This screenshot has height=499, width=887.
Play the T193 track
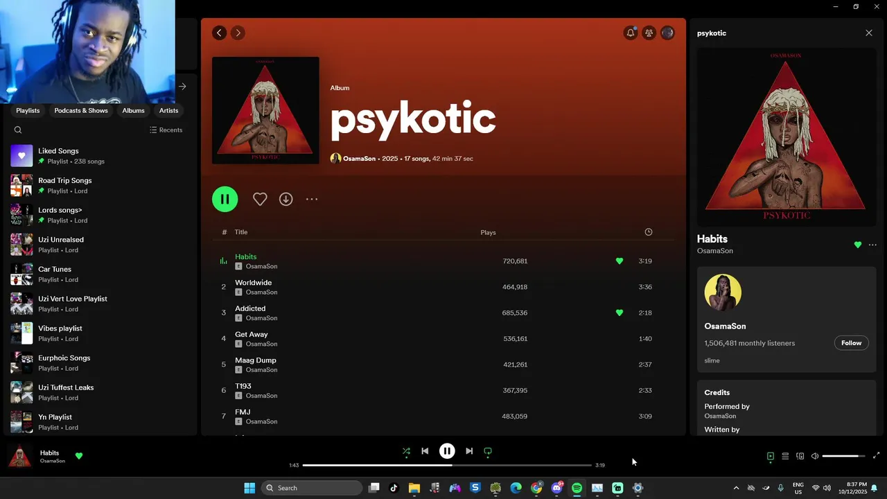pos(443,390)
